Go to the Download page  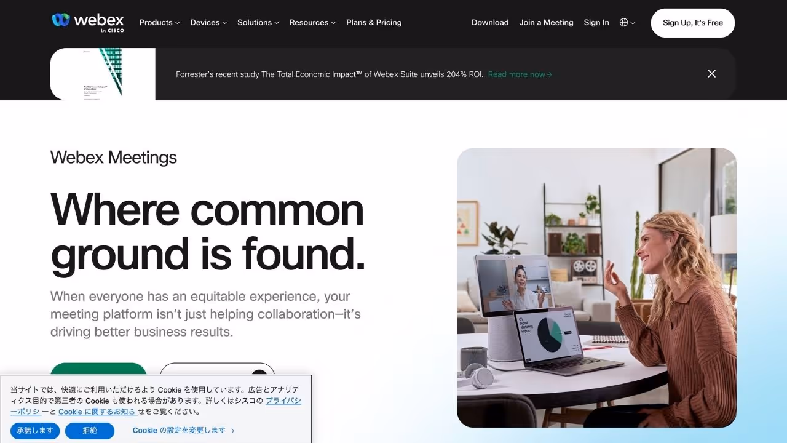[x=490, y=23]
